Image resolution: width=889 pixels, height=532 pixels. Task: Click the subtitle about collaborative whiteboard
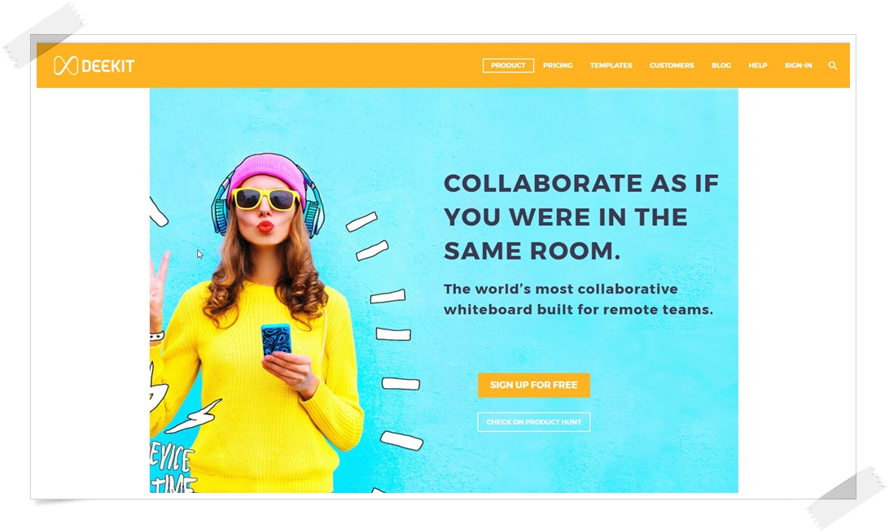[x=578, y=299]
